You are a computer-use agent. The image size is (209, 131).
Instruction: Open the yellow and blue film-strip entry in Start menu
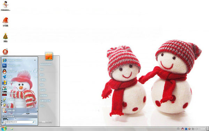pos(19,82)
